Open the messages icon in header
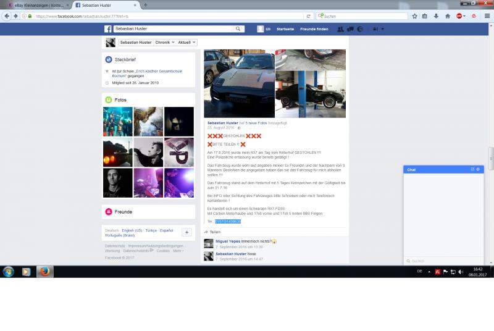Screen dimensions: 494x331 tap(350, 29)
